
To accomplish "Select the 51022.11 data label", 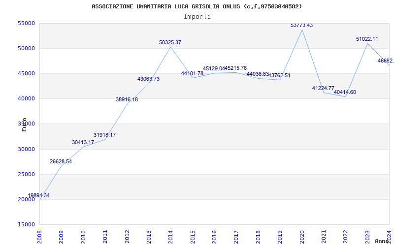I will click(367, 39).
